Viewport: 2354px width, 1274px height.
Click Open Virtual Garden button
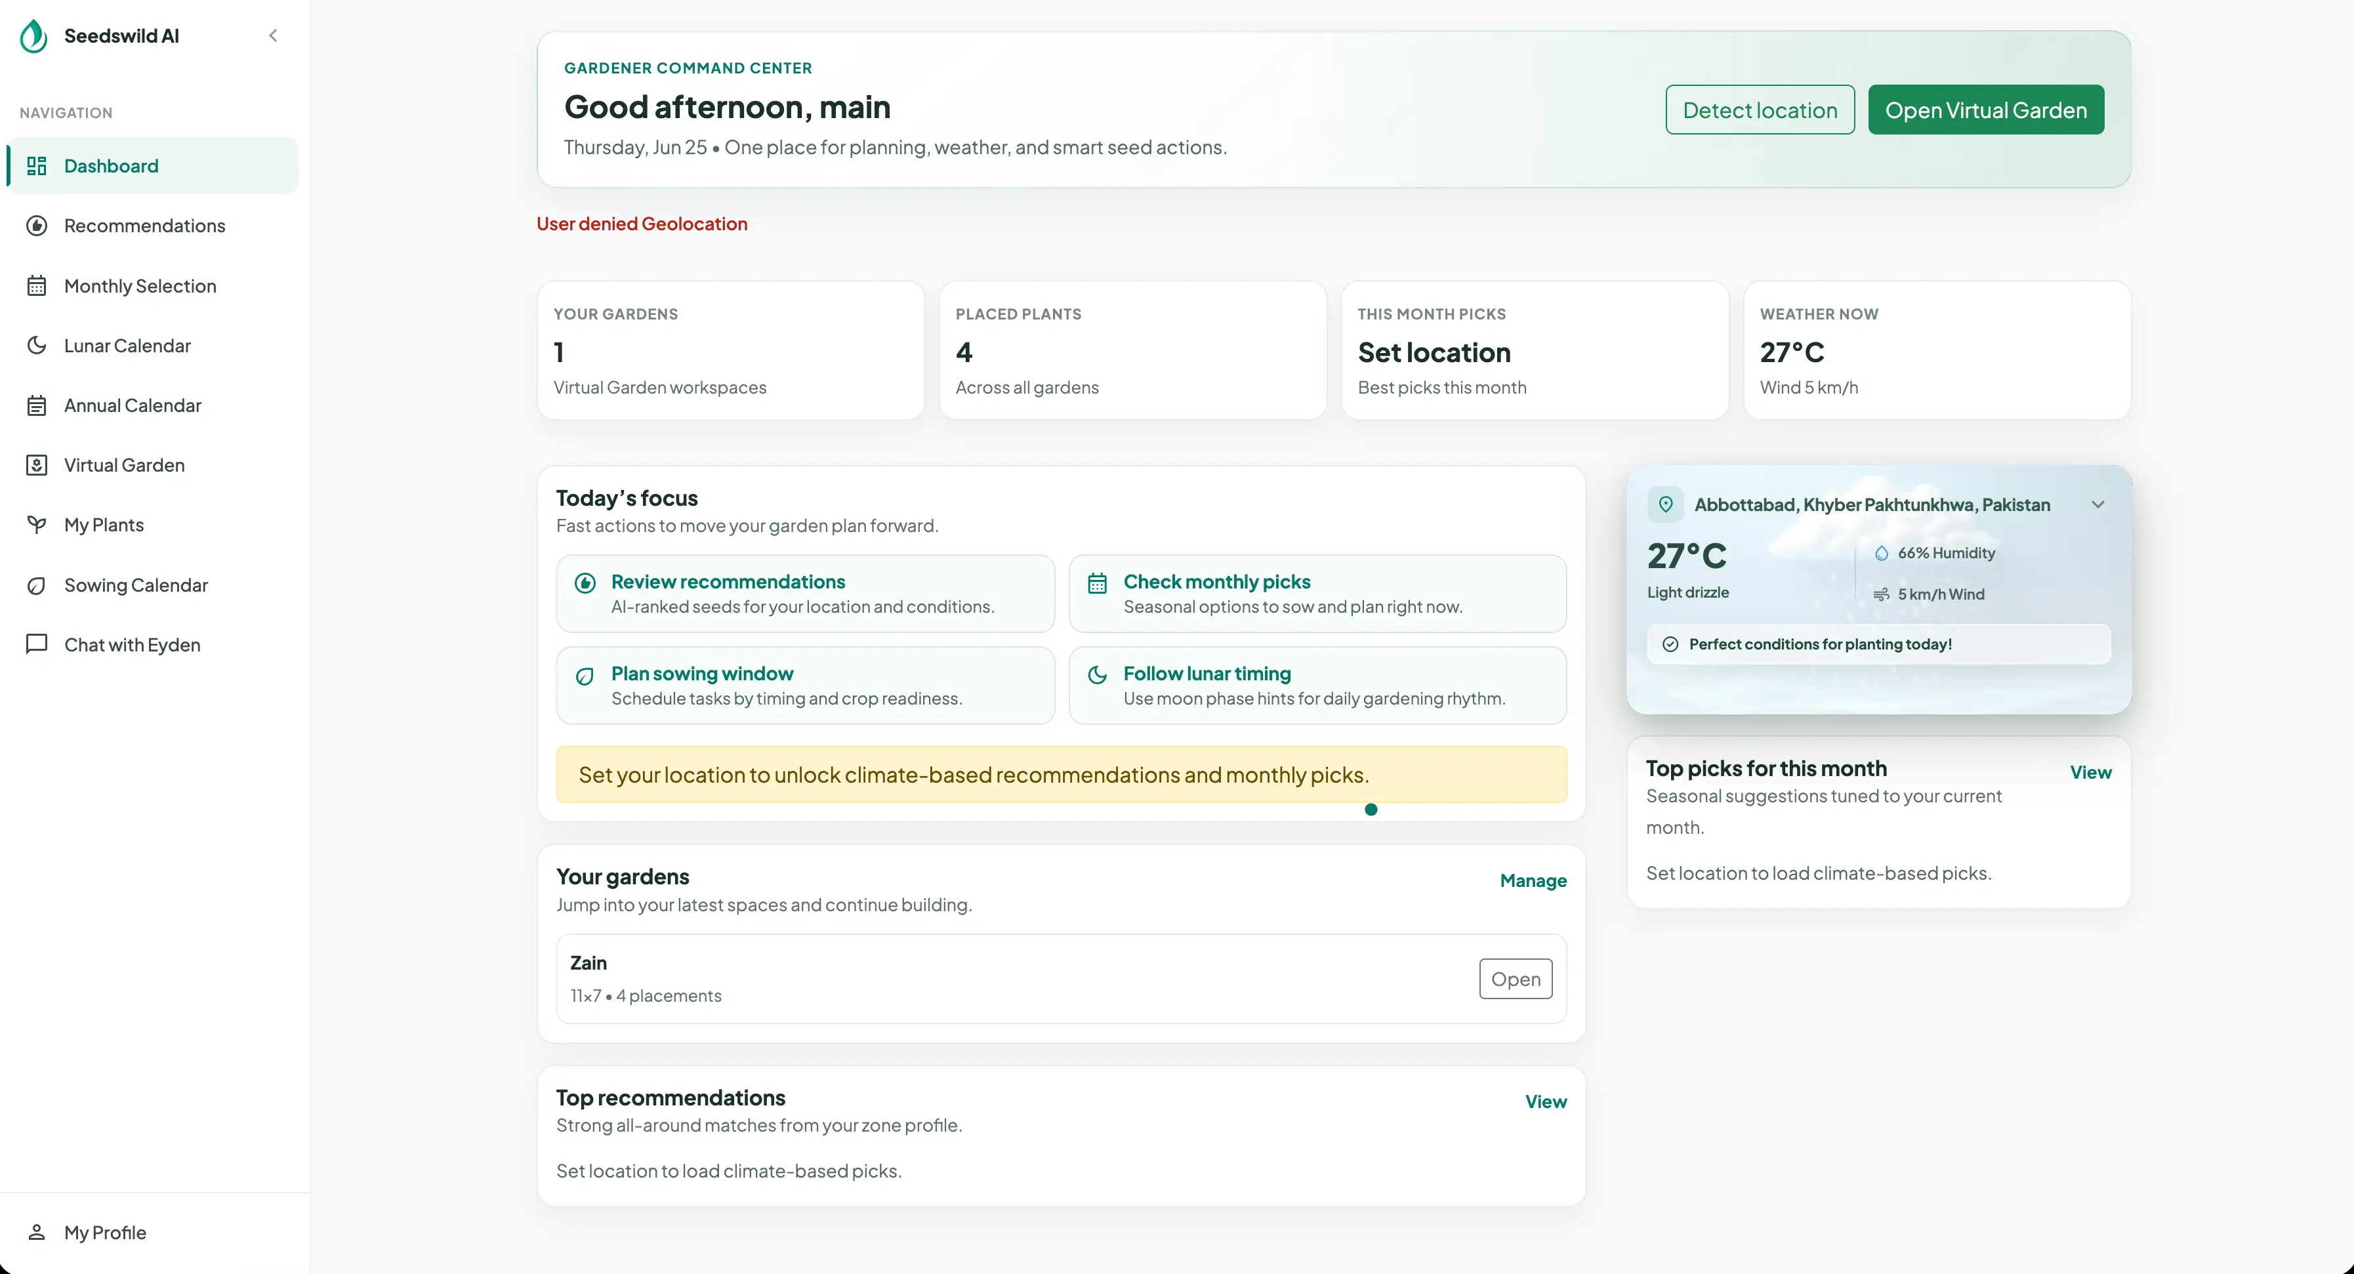pos(1986,110)
